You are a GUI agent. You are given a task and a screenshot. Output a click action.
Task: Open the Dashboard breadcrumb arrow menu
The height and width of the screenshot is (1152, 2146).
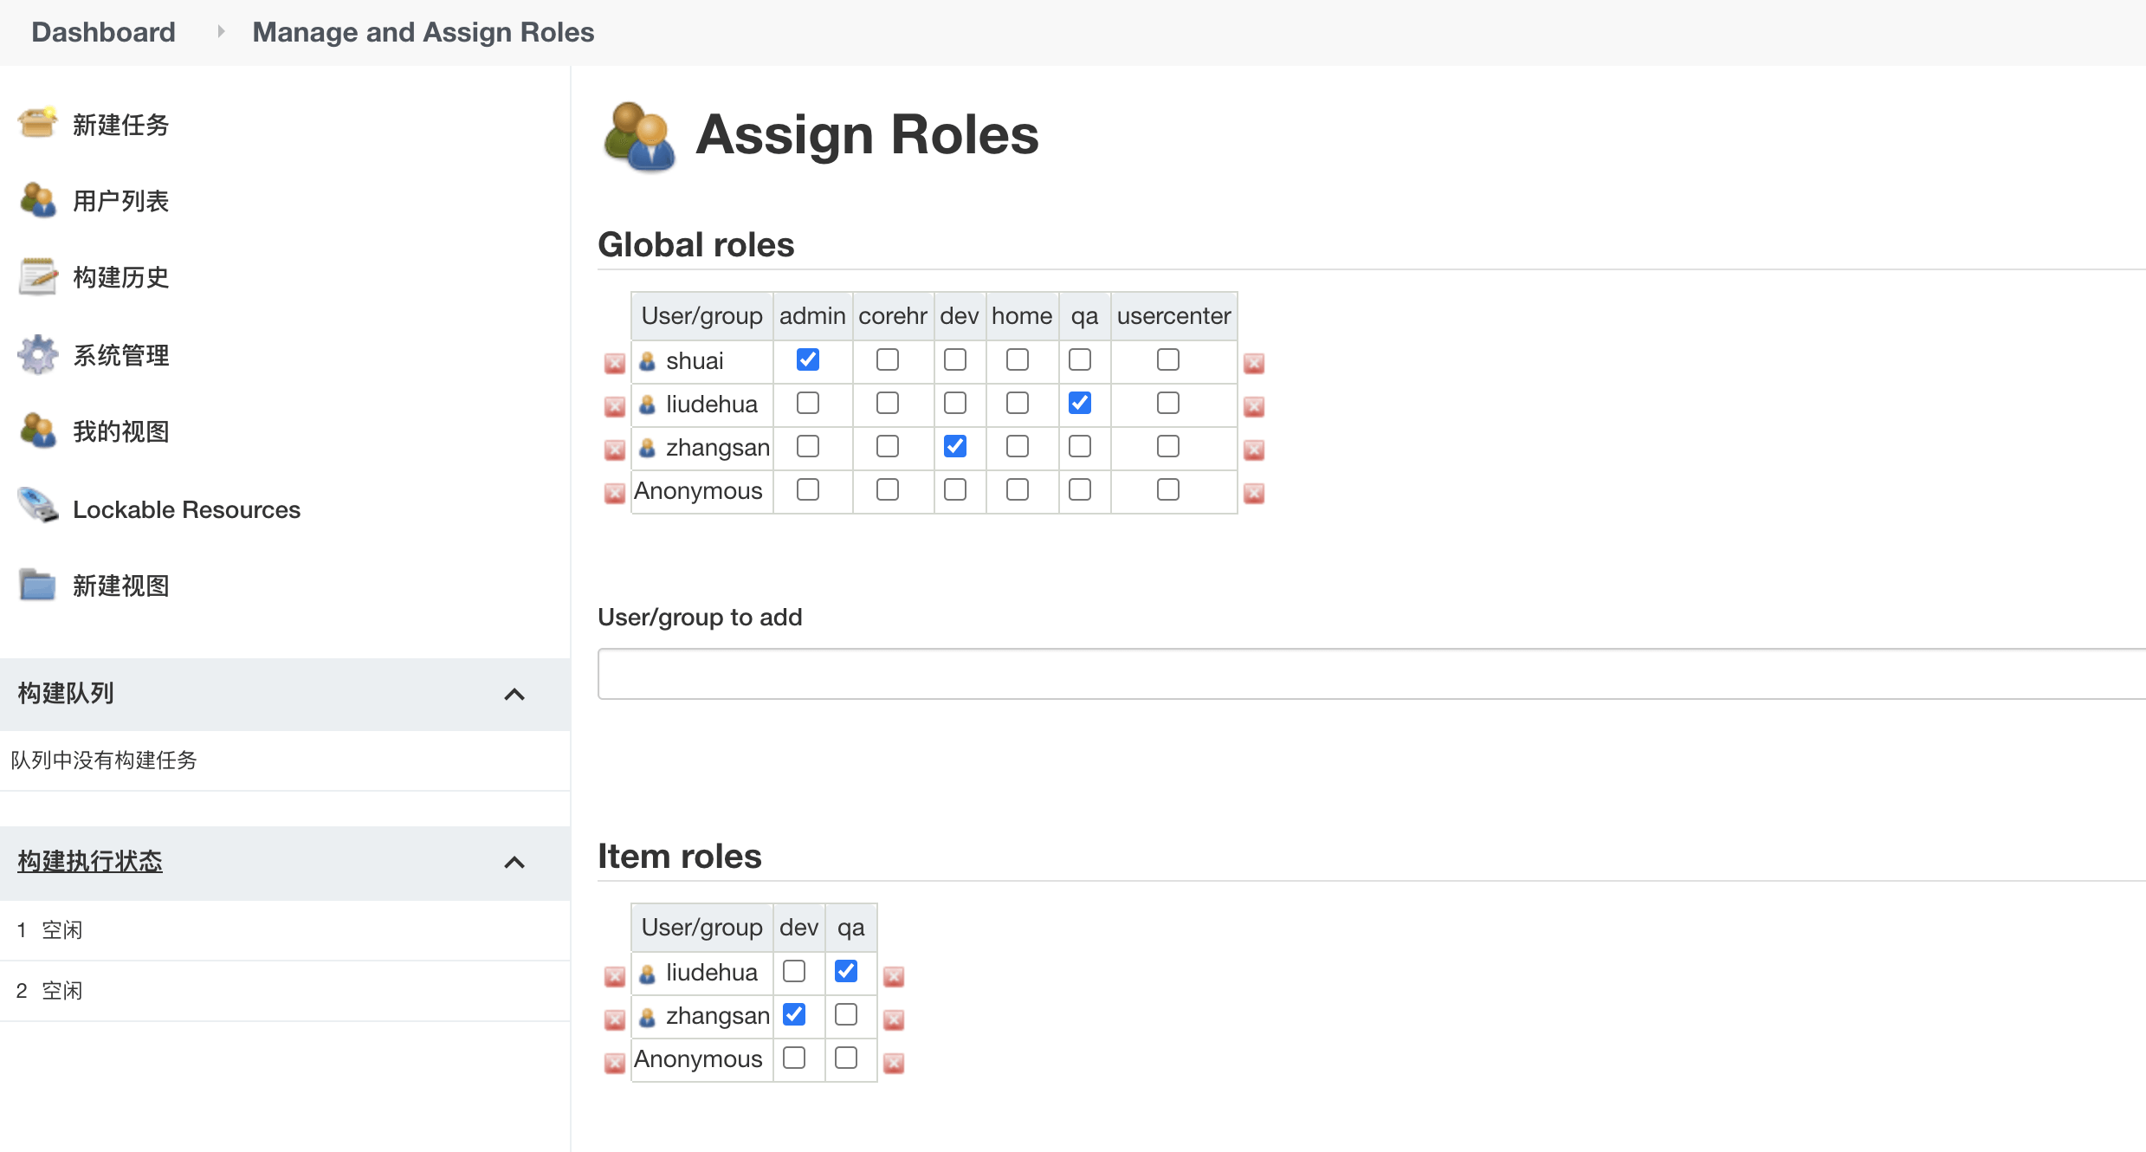(221, 32)
